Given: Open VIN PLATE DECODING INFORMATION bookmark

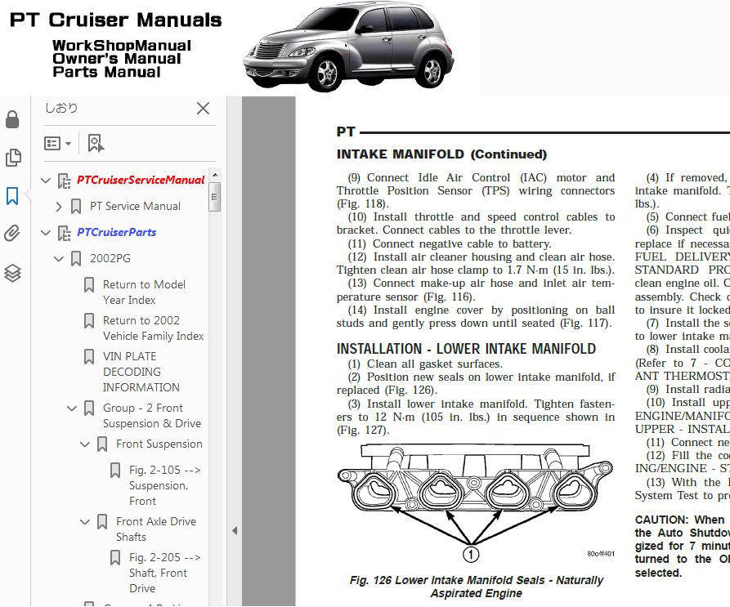Looking at the screenshot, I should pyautogui.click(x=141, y=372).
